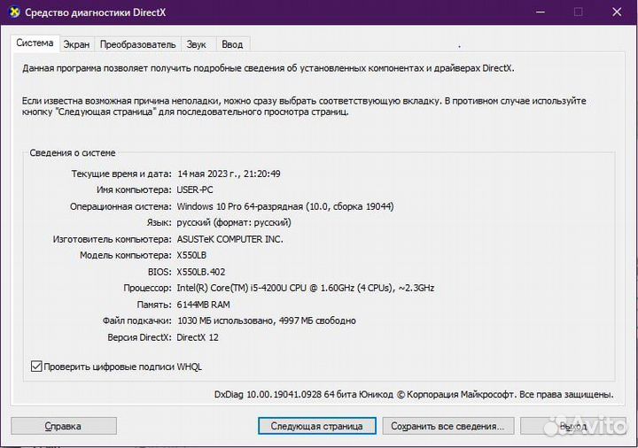638x448 pixels.
Task: Click memory value 6144MB RAM
Action: 204,305
